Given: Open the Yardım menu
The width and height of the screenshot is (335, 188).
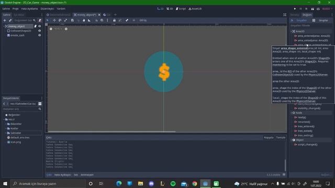Looking at the screenshot, I should [x=61, y=9].
